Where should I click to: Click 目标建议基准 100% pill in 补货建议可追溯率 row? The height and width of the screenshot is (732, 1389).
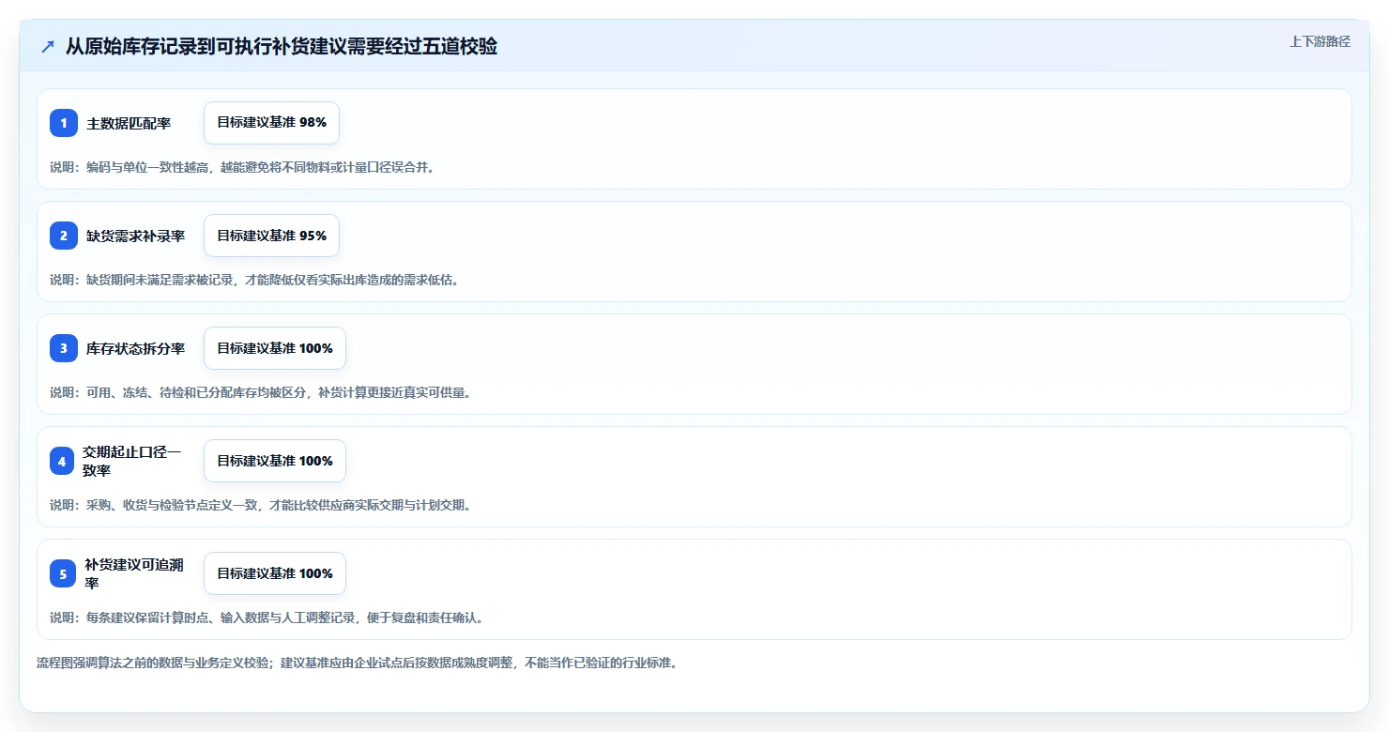[x=275, y=573]
